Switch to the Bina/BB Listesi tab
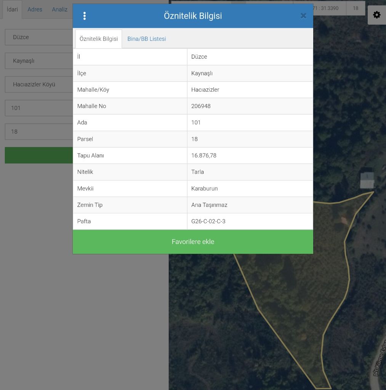386x390 pixels. (x=147, y=39)
